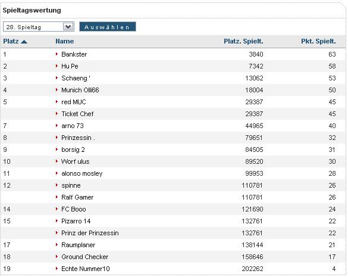Click the dropdown arrow next to Spieltag
This screenshot has height=277, width=348.
click(x=68, y=27)
